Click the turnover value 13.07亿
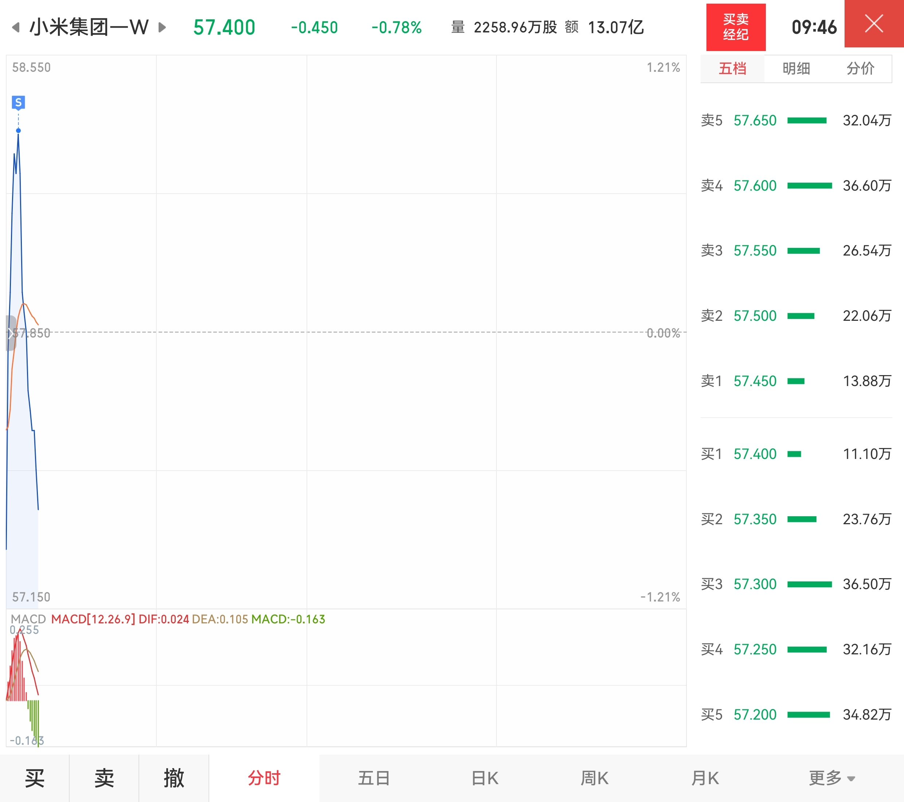 [x=616, y=27]
